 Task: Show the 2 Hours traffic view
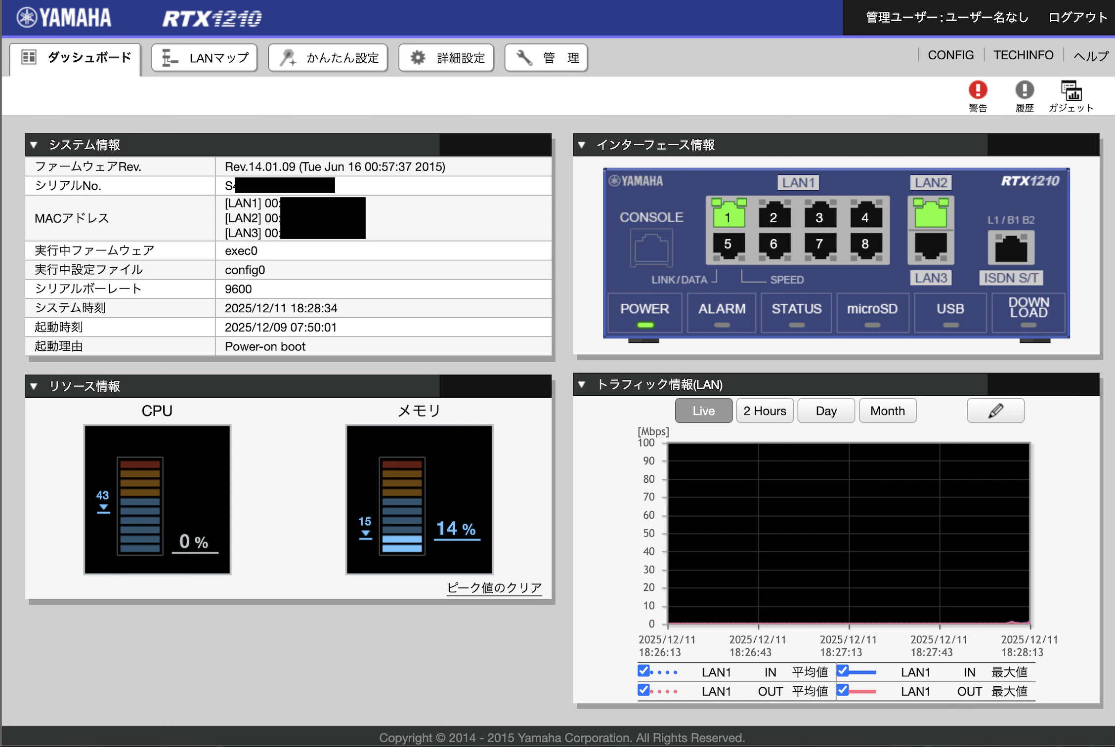pyautogui.click(x=765, y=411)
